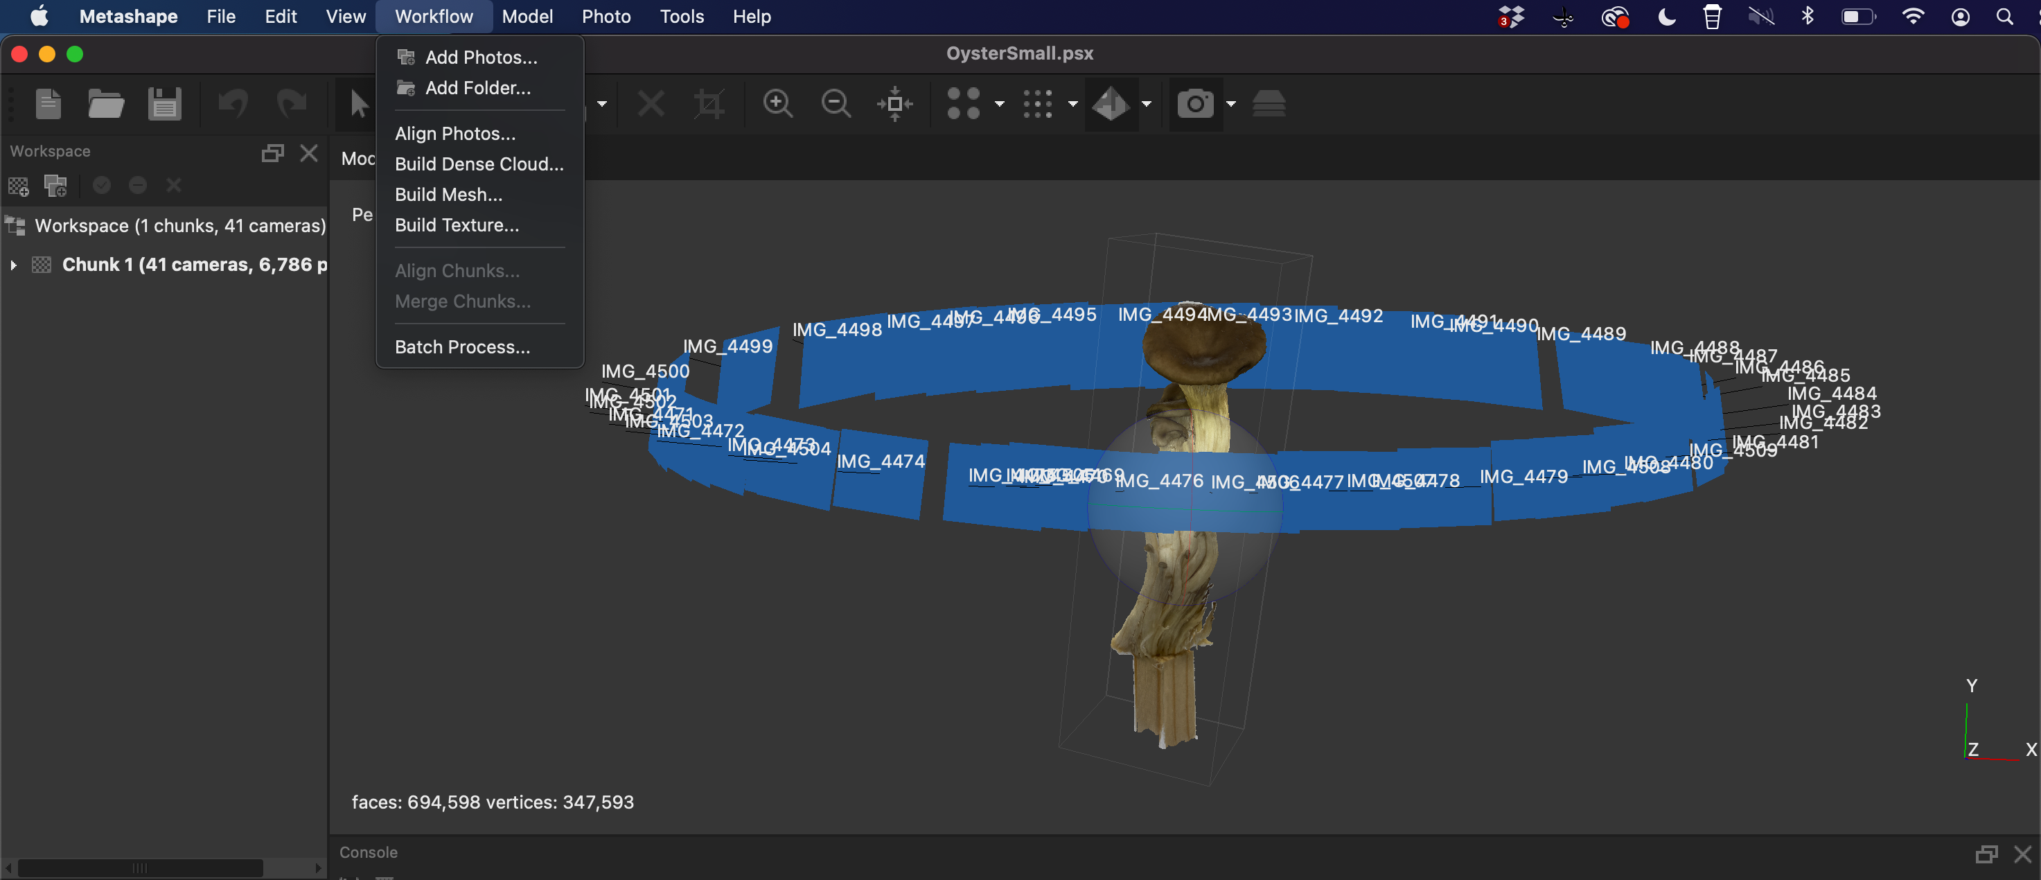Image resolution: width=2041 pixels, height=880 pixels.
Task: Choose Align Photos... from Workflow menu
Action: [x=480, y=133]
